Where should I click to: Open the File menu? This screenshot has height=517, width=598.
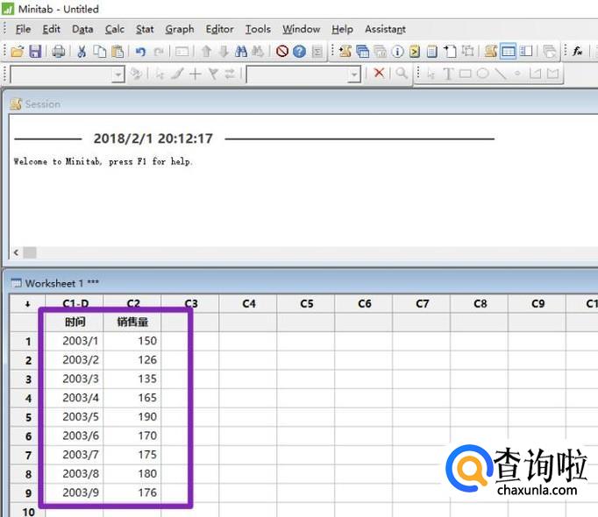coord(24,30)
